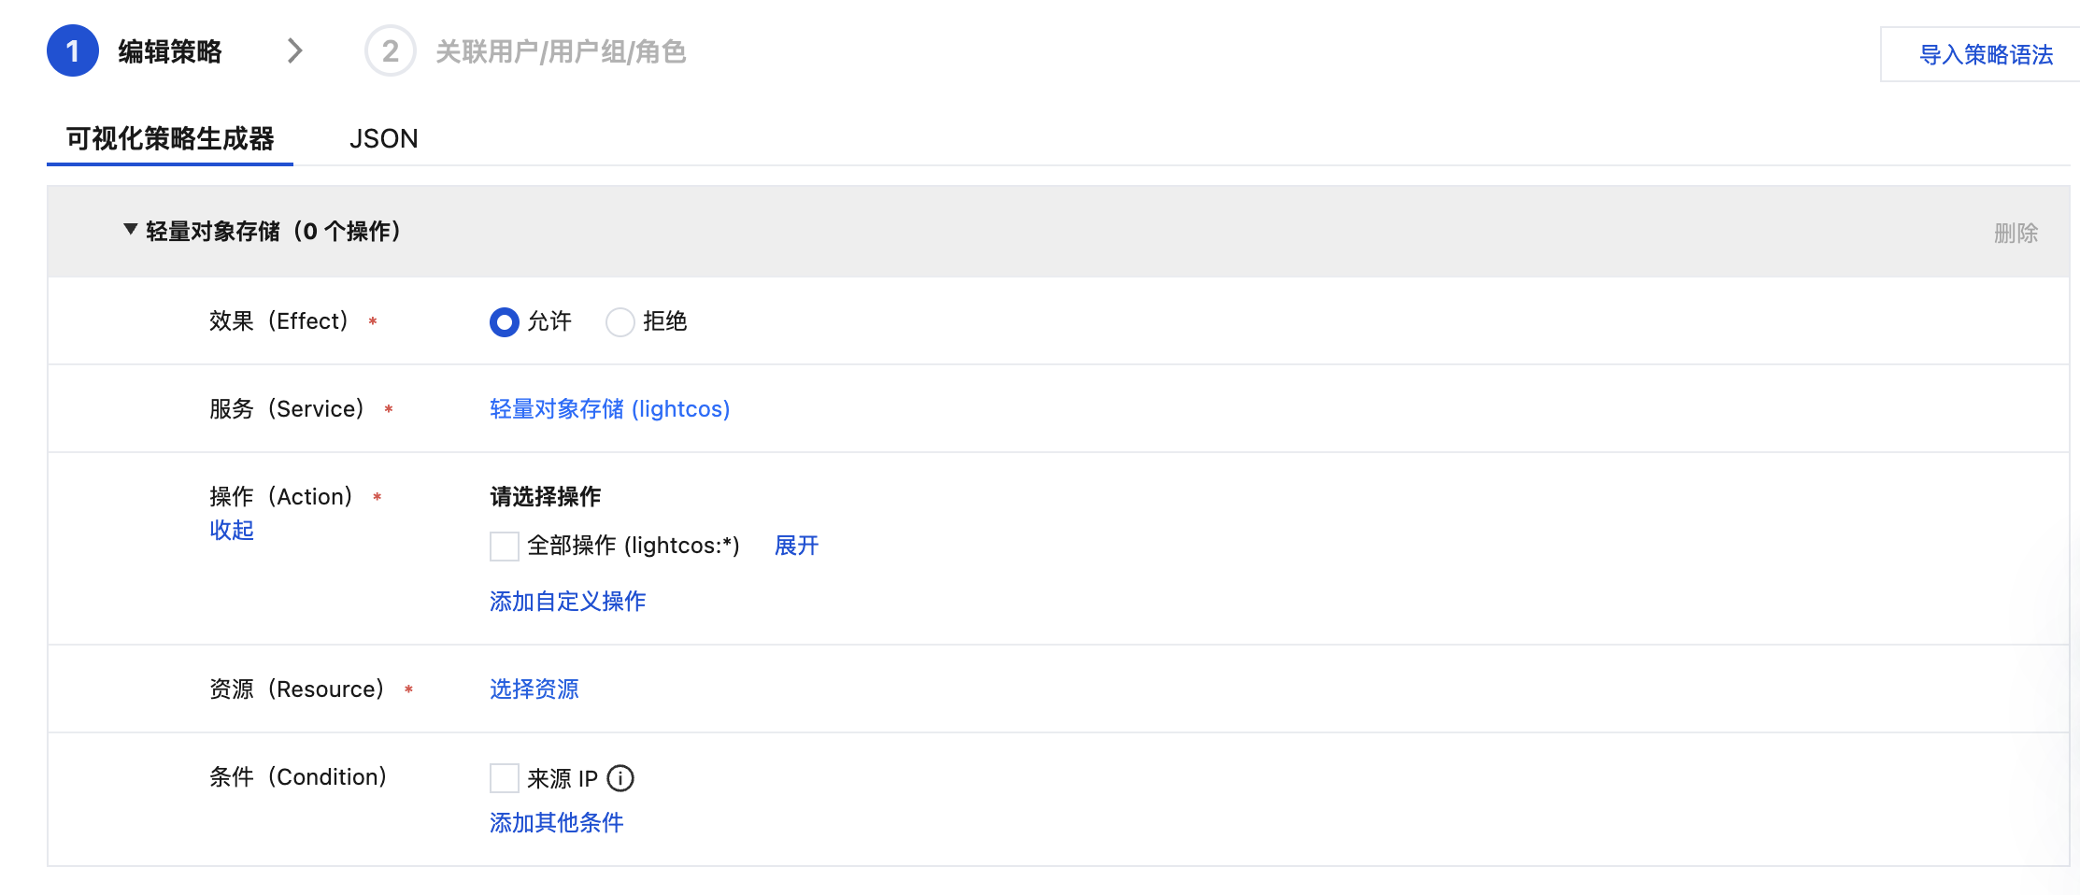2080x895 pixels.
Task: Enable the 来源 IP condition checkbox
Action: pyautogui.click(x=505, y=778)
